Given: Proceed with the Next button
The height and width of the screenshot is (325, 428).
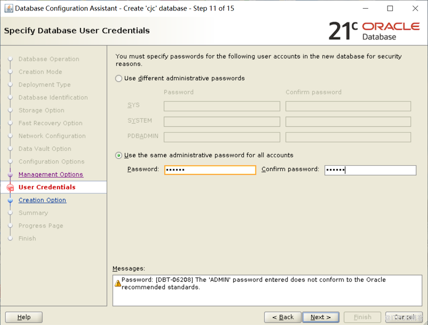Looking at the screenshot, I should [x=321, y=317].
